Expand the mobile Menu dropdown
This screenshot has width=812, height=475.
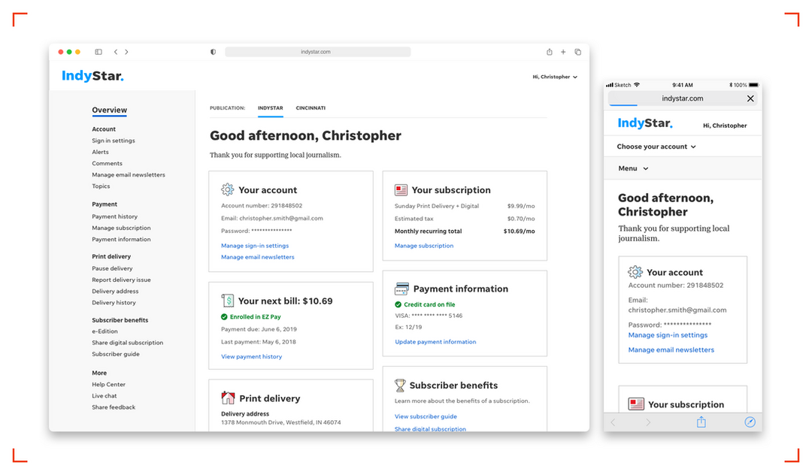click(x=633, y=168)
